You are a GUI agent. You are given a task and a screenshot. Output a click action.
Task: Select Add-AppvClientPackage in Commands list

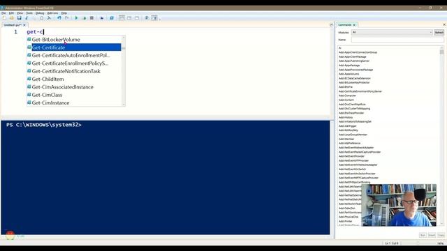352,56
